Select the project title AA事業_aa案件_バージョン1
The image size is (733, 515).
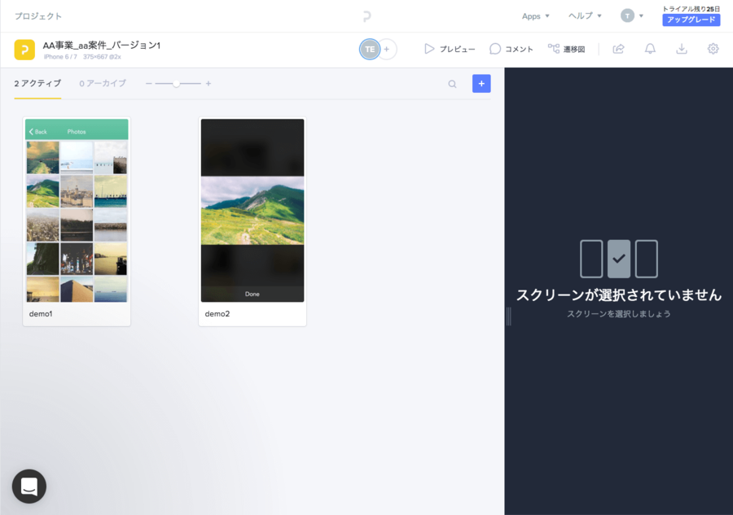(102, 46)
